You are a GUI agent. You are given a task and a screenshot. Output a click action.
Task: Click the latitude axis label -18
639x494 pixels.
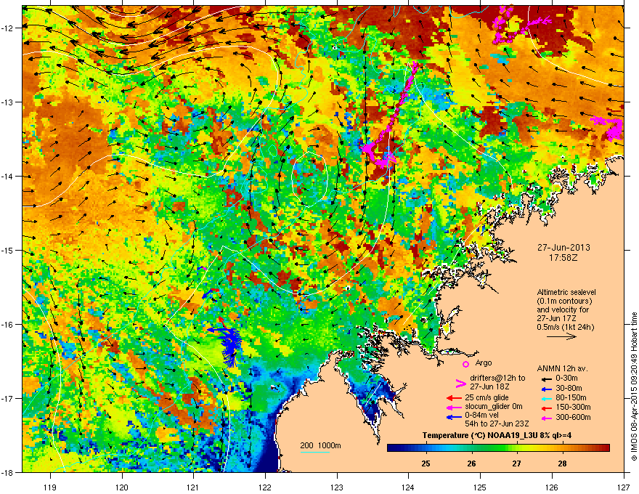tap(8, 472)
